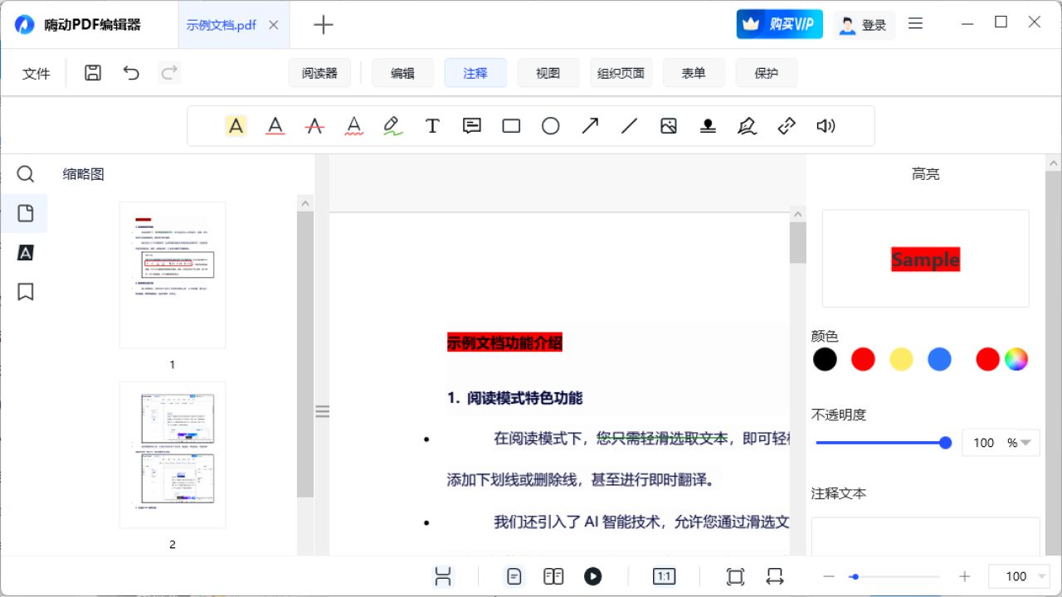Select the pencil freehand drawing tool

(x=392, y=125)
